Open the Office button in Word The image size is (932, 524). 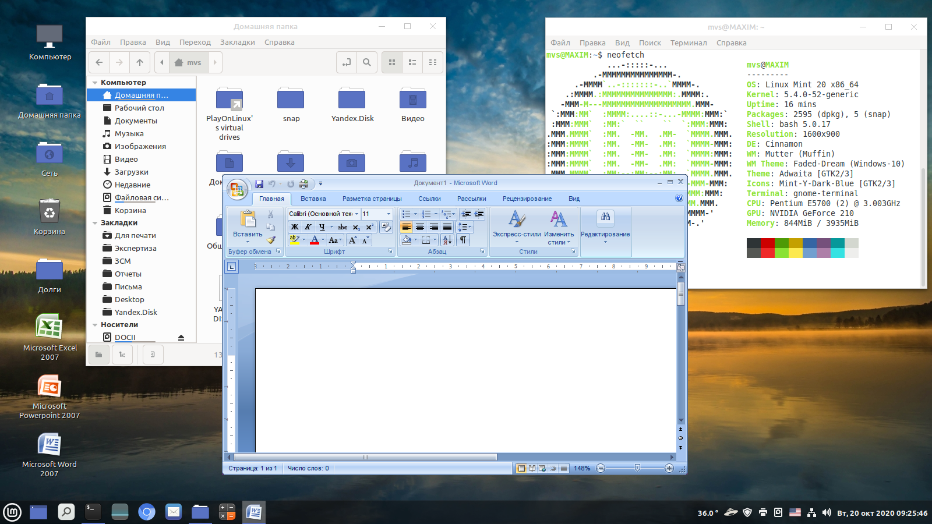pyautogui.click(x=236, y=188)
